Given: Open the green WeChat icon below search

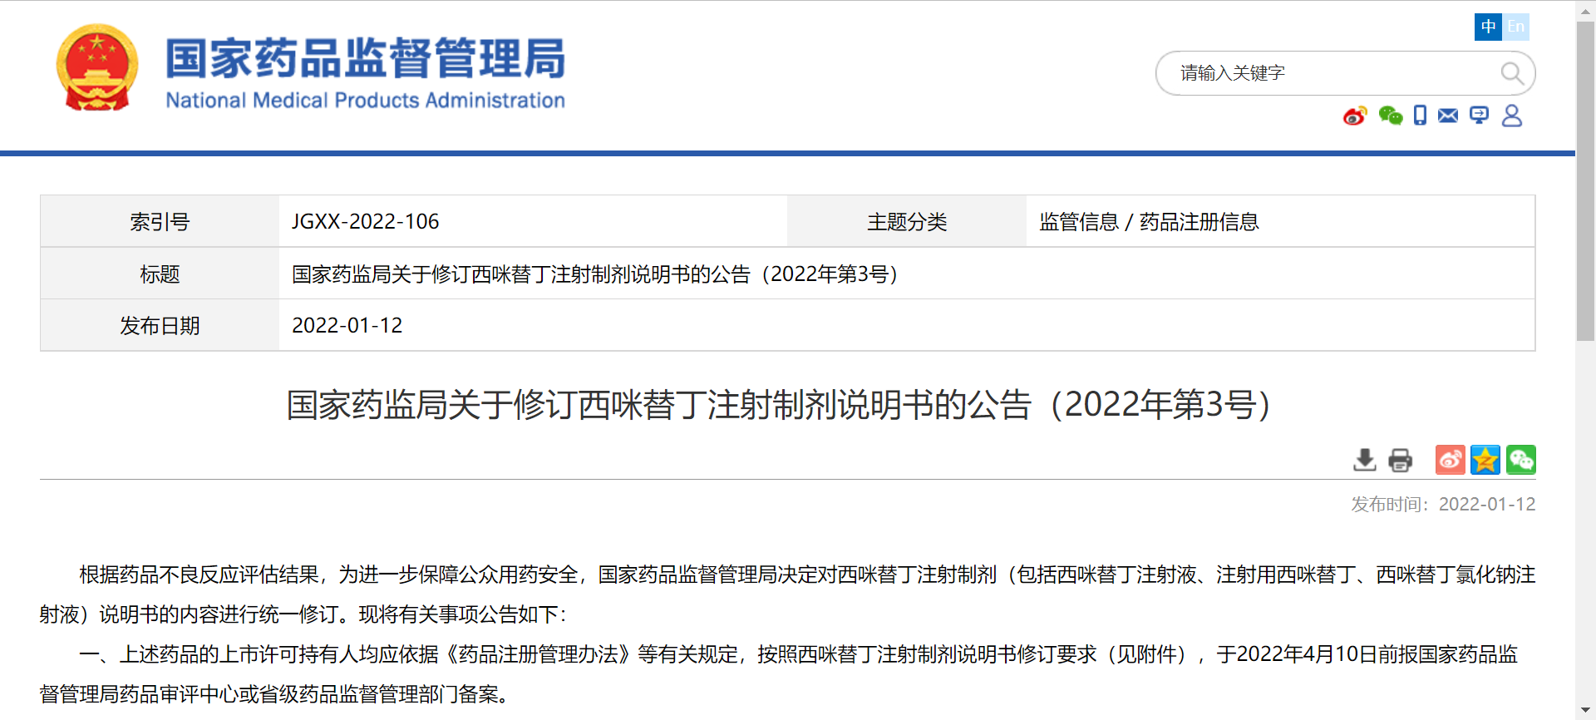Looking at the screenshot, I should point(1390,116).
